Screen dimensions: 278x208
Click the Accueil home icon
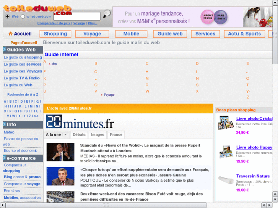pyautogui.click(x=10, y=34)
